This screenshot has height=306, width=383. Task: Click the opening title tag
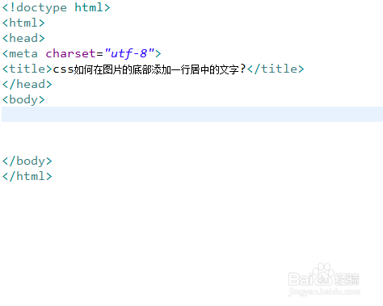coord(27,69)
